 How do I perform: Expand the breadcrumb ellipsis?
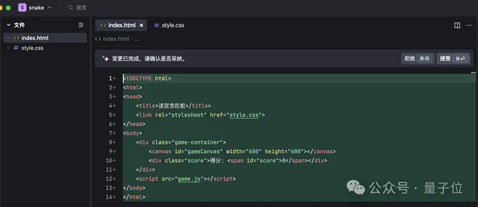click(136, 39)
